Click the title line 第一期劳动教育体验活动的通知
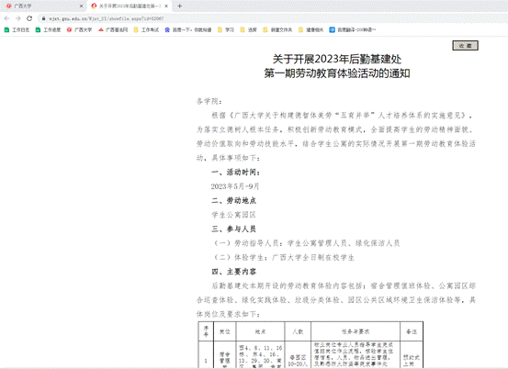 point(337,73)
